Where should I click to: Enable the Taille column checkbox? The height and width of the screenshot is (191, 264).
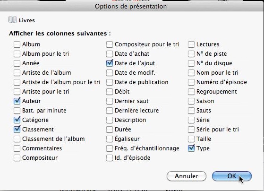(191, 139)
